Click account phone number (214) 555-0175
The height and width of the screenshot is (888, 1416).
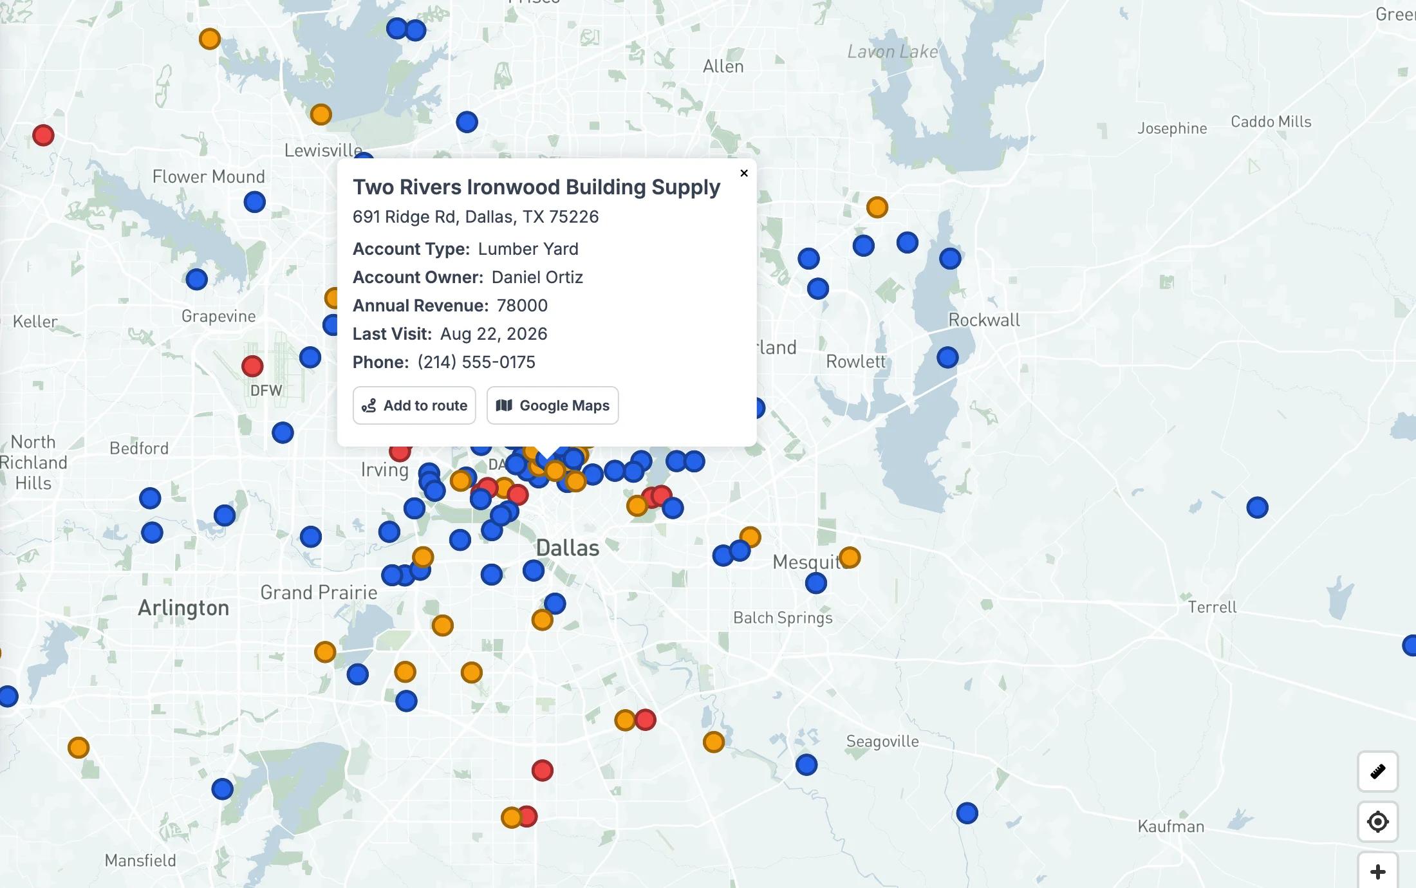point(476,362)
